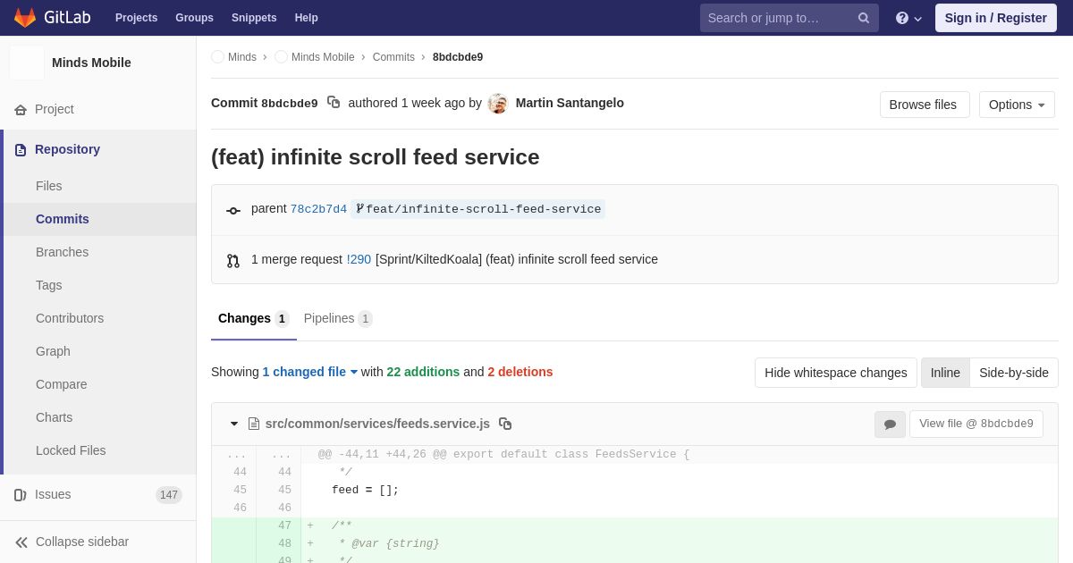Open parent commit 78c2b7d4 link

(318, 209)
